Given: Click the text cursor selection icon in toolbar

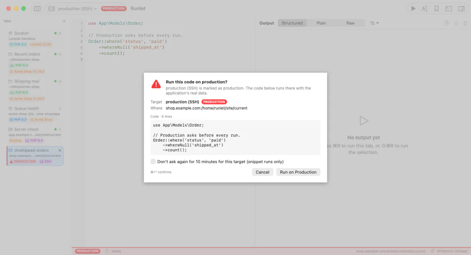Looking at the screenshot, I should coord(424,9).
